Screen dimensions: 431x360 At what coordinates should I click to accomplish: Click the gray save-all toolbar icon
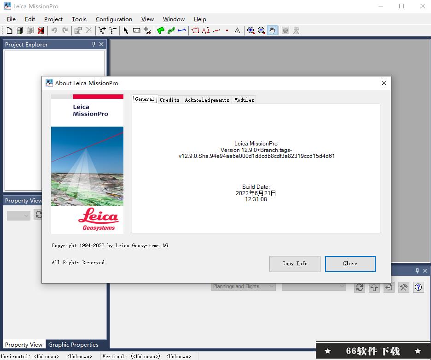click(x=30, y=30)
